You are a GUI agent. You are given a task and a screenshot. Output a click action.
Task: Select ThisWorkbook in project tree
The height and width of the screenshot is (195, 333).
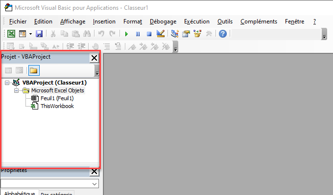pos(57,106)
